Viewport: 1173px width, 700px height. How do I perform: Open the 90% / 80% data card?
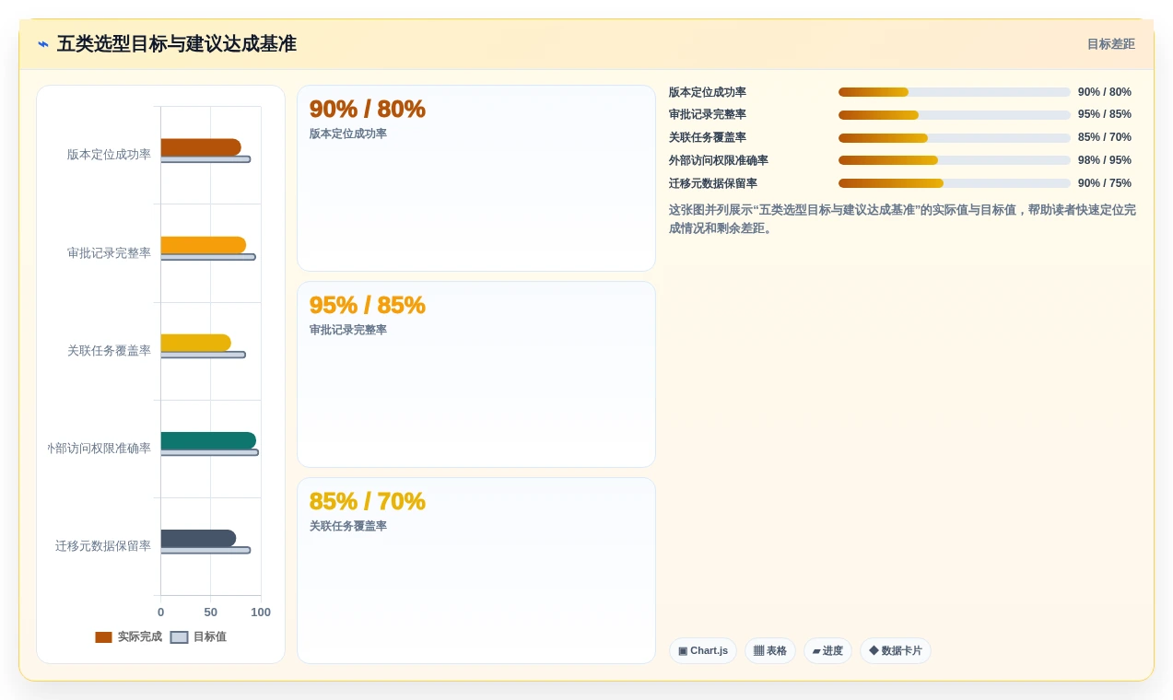(475, 179)
